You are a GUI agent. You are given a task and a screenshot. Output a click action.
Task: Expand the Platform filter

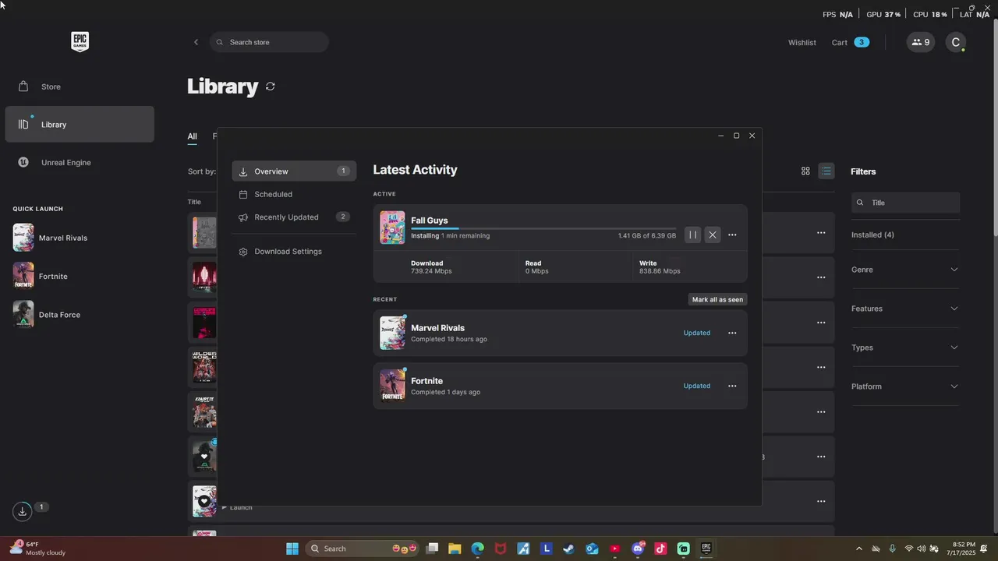pos(905,386)
